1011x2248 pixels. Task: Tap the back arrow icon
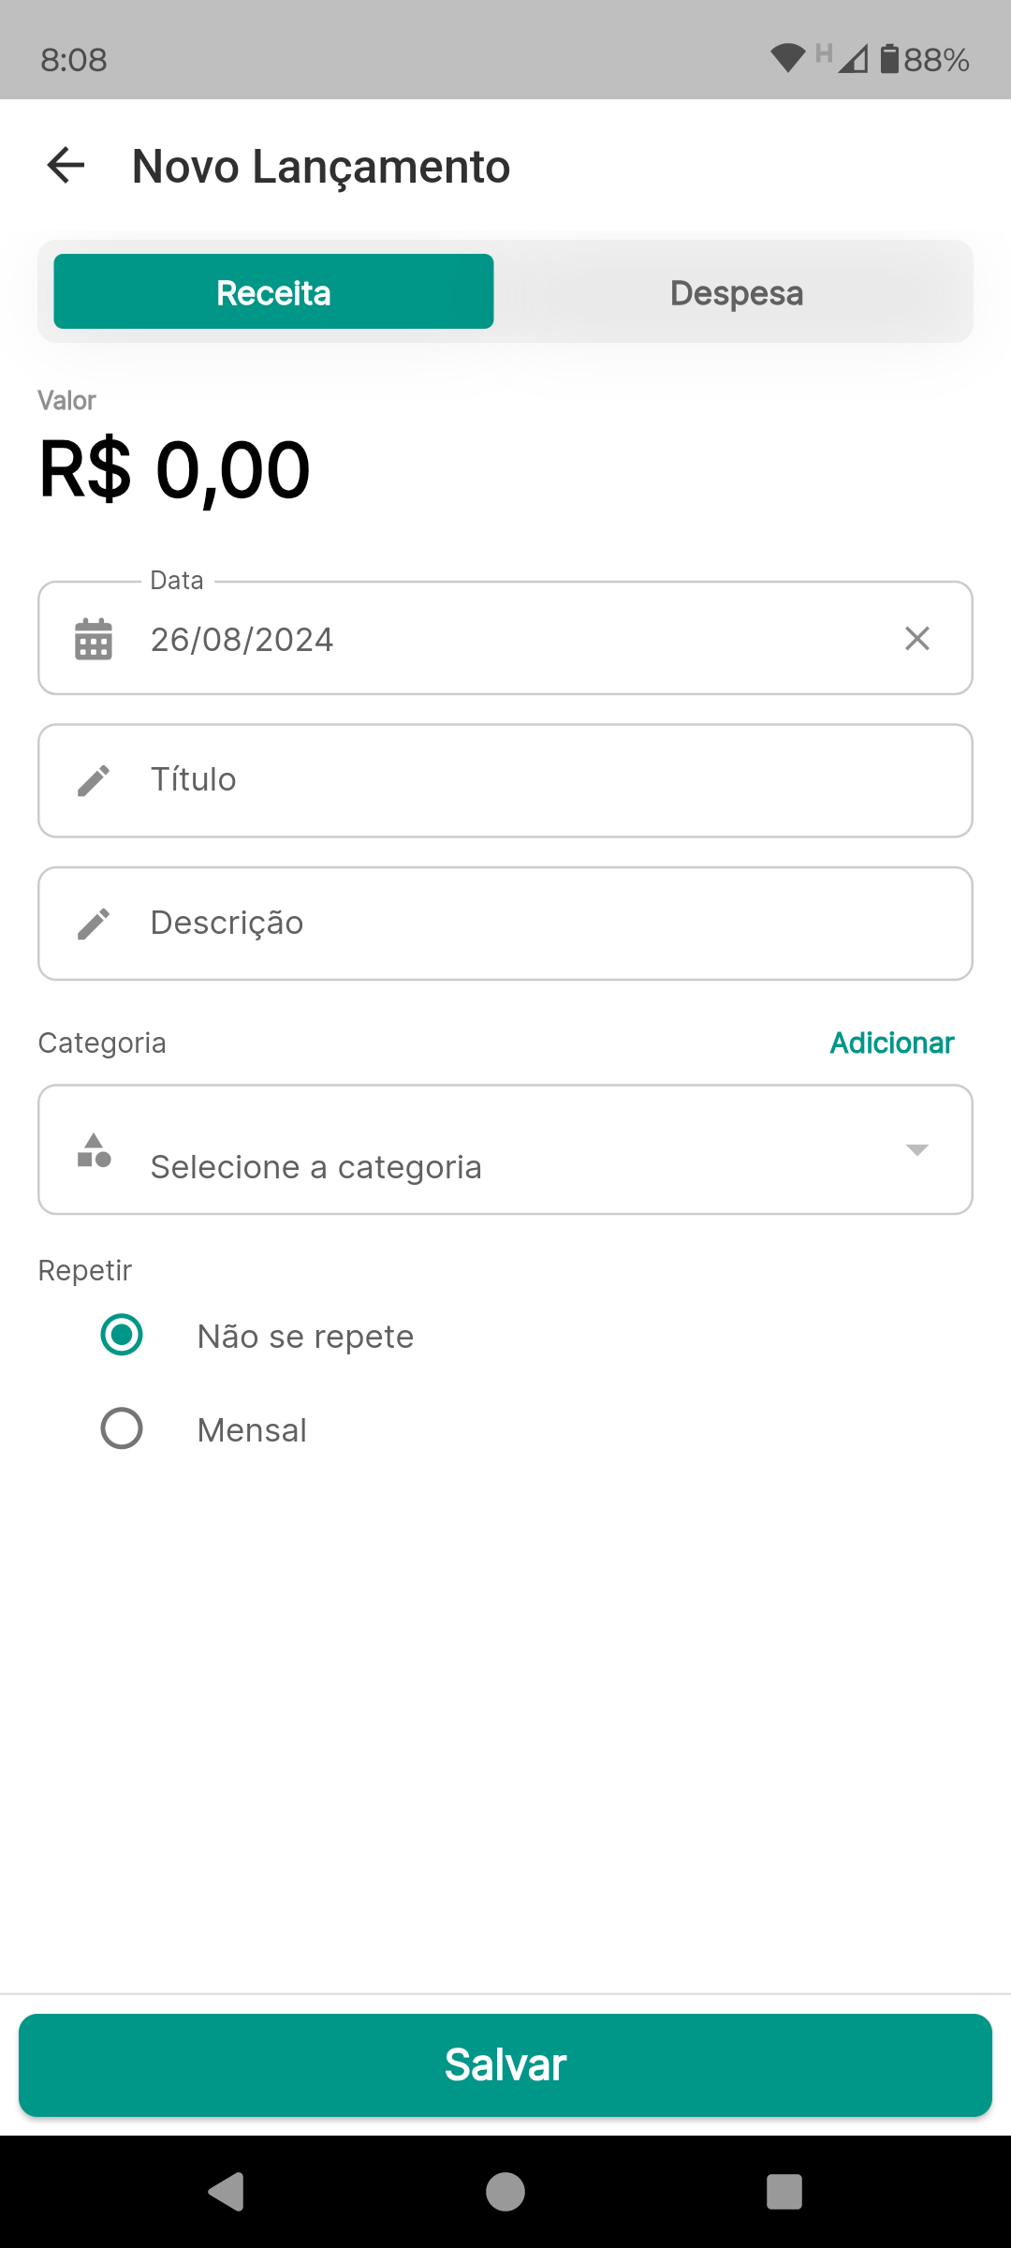pos(66,166)
